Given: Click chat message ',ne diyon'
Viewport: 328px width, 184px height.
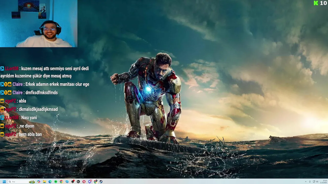Looking at the screenshot, I should pyautogui.click(x=26, y=126).
